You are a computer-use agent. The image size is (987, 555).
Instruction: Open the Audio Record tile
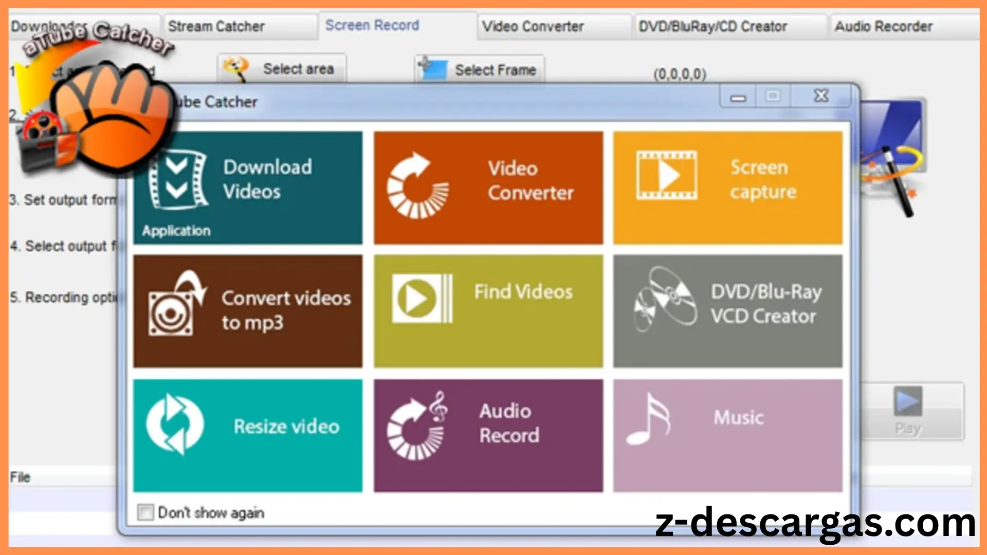[488, 435]
